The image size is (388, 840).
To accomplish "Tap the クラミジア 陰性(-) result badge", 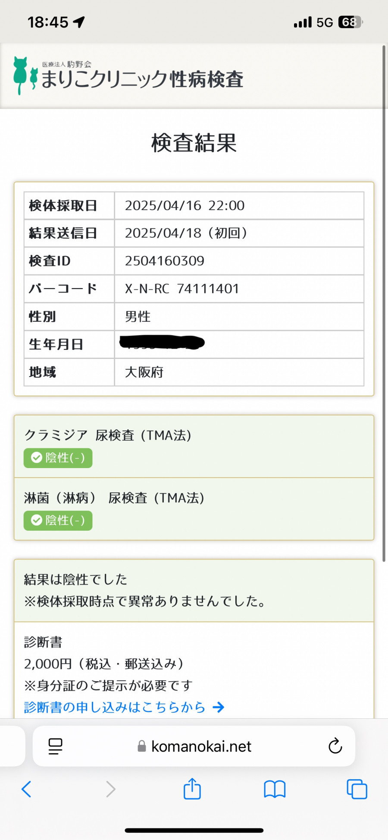I will click(58, 458).
